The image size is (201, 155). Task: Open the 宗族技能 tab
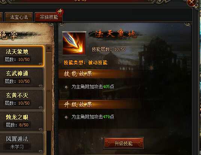49,17
